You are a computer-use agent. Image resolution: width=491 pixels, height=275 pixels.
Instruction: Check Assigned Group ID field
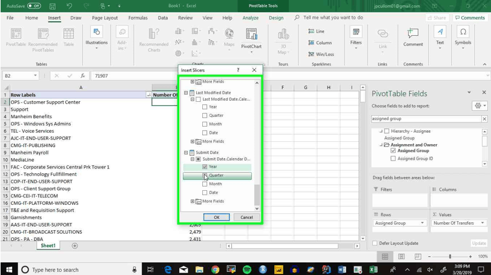click(394, 159)
